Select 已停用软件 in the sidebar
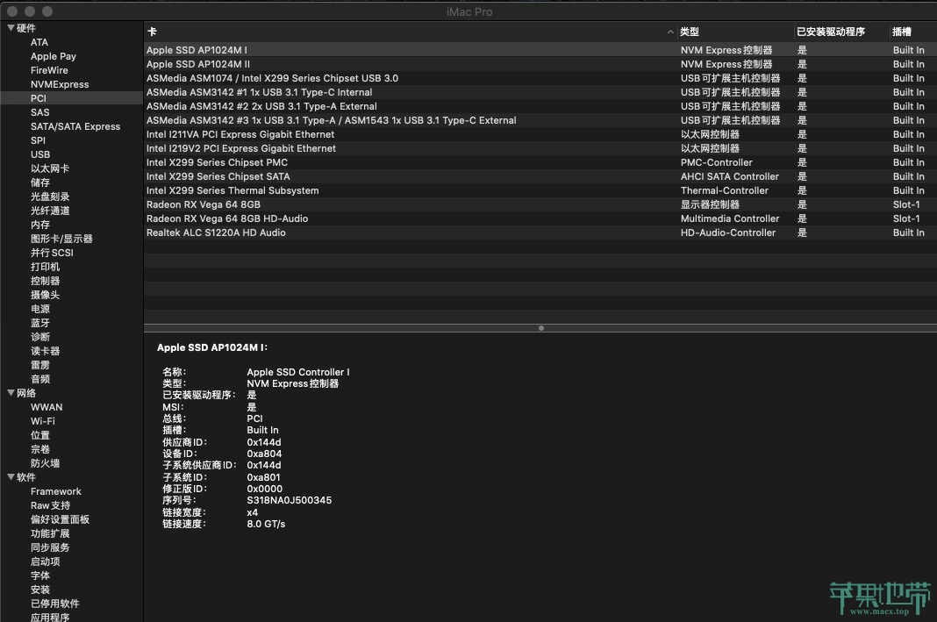The image size is (937, 622). 55,604
